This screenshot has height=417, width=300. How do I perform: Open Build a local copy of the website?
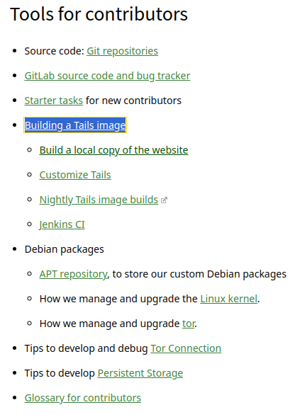click(113, 150)
